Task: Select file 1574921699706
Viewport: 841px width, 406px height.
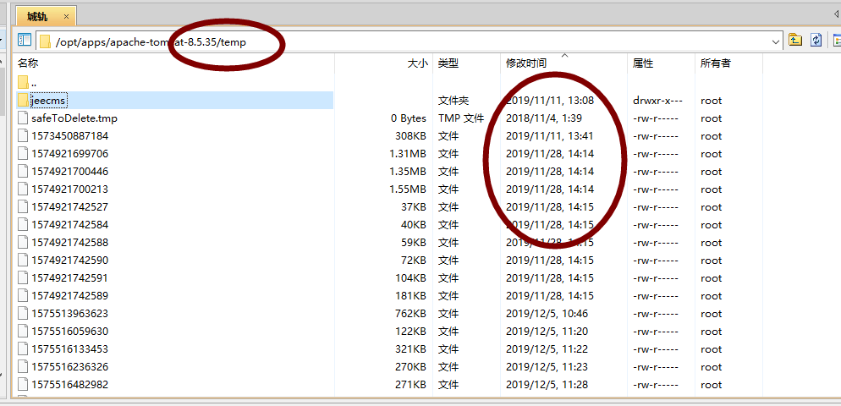Action: click(x=69, y=154)
